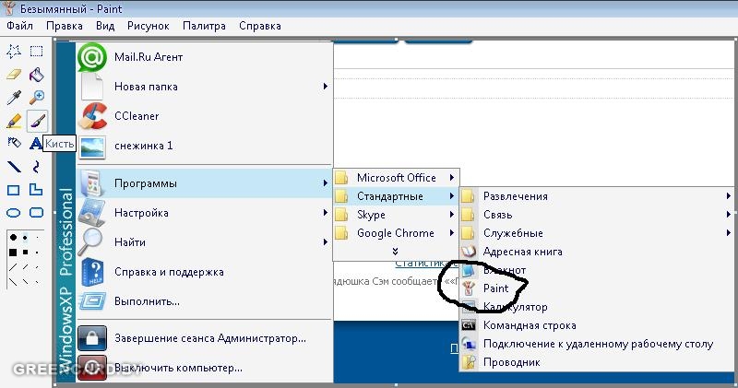This screenshot has width=738, height=388.
Task: Open the Справка menu in menu bar
Action: click(260, 26)
